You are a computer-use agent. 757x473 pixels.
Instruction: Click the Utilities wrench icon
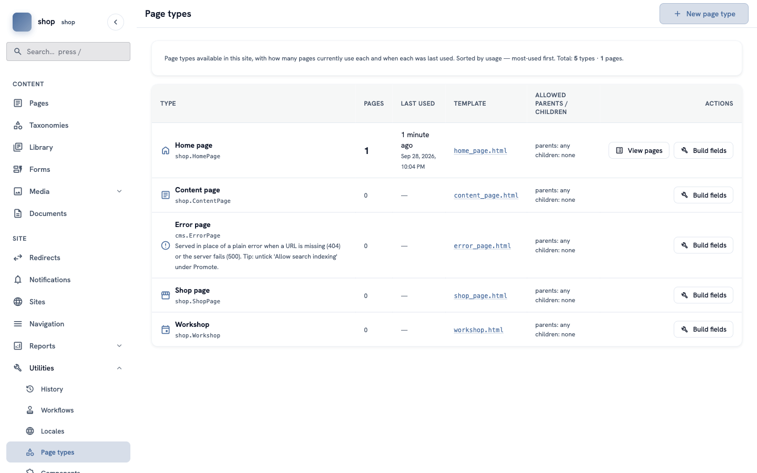pyautogui.click(x=18, y=368)
